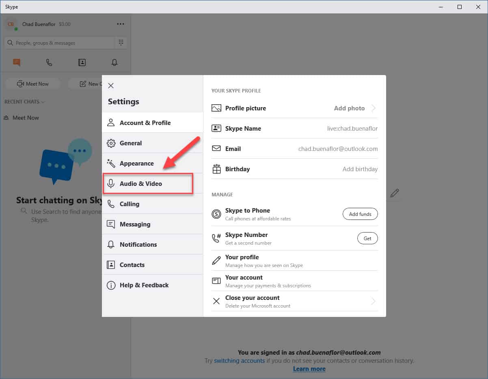Expand Close your account chevron
The width and height of the screenshot is (488, 379).
click(x=374, y=301)
